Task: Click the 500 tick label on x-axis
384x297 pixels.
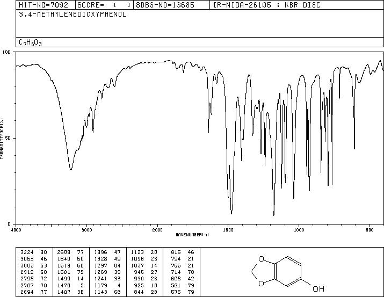Action: tap(369, 230)
